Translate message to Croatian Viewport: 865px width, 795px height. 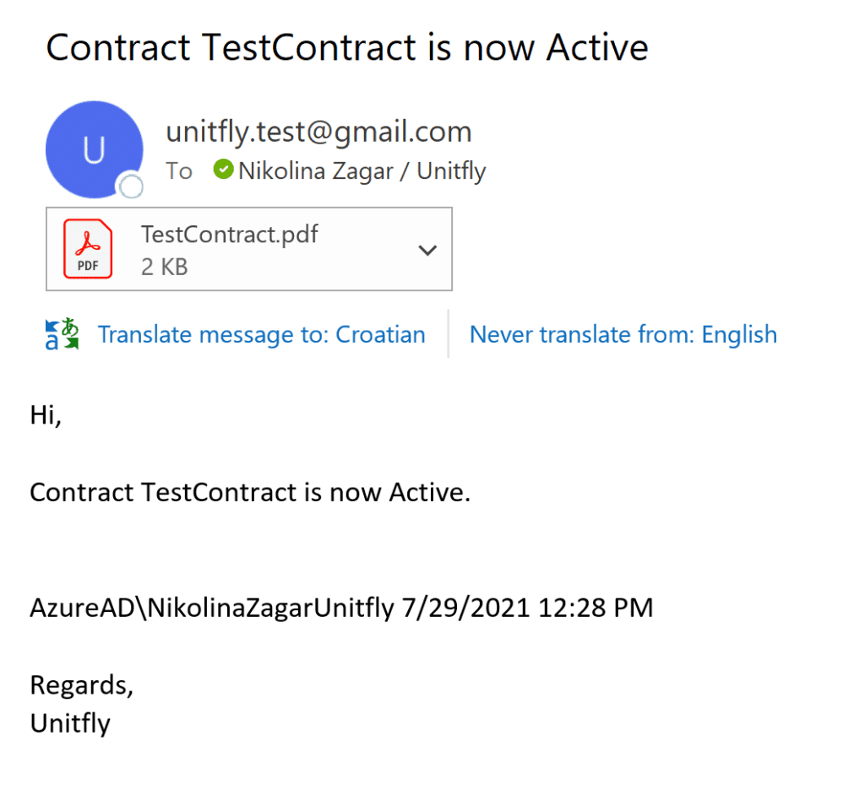(x=262, y=335)
